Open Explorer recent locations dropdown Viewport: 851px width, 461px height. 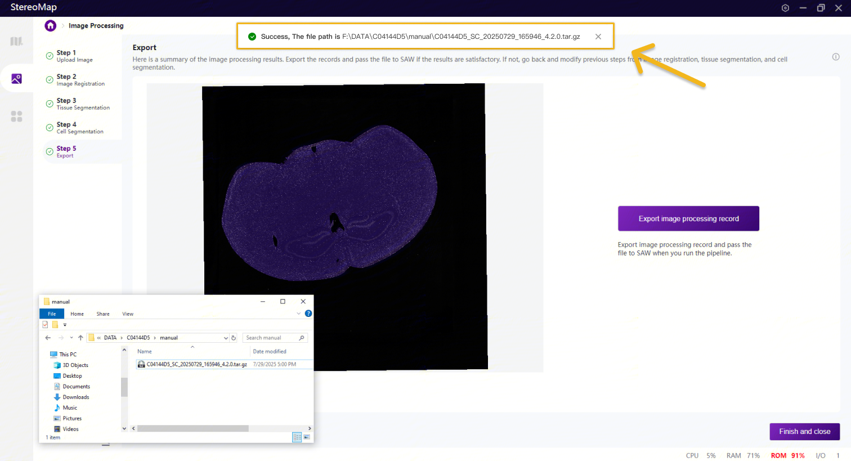pyautogui.click(x=71, y=338)
